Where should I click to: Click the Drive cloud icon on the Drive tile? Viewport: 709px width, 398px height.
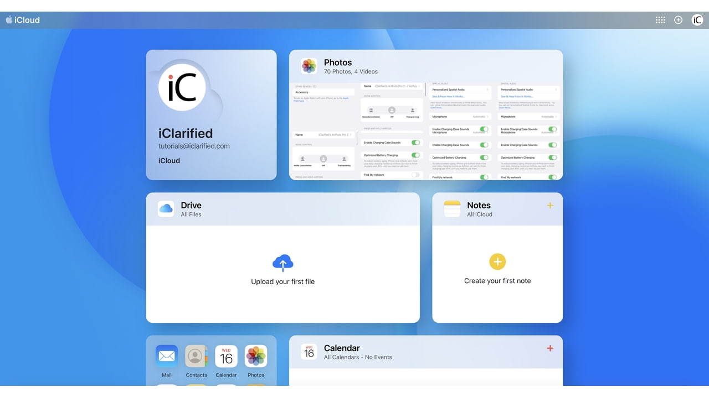pos(166,209)
